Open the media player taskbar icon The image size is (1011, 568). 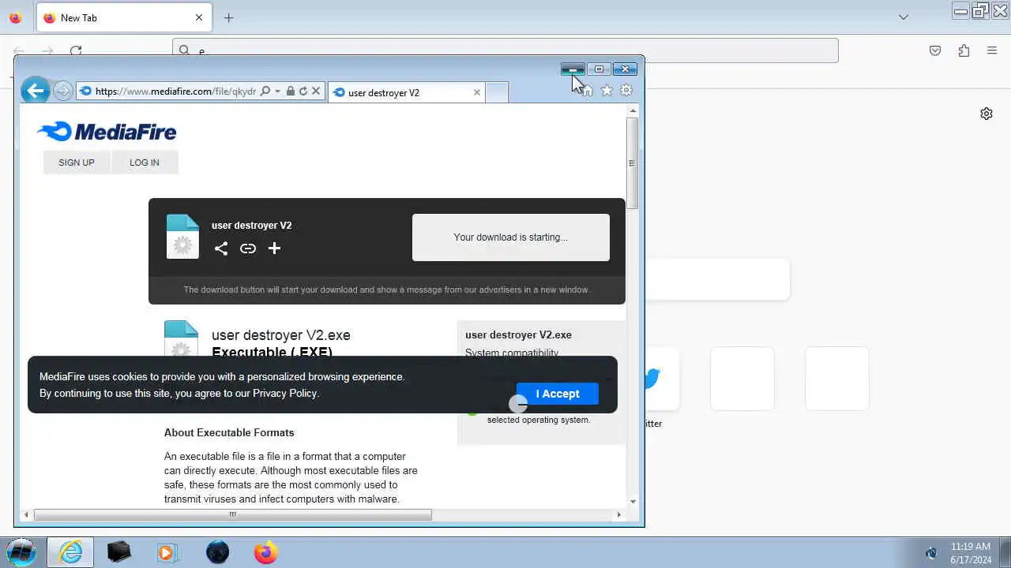tap(167, 552)
